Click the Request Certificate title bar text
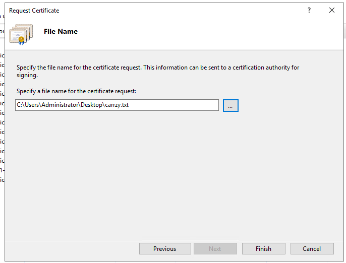 click(x=34, y=11)
